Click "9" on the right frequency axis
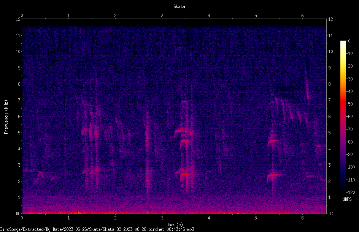Screen dimensions: 359x232 (x=329, y=68)
